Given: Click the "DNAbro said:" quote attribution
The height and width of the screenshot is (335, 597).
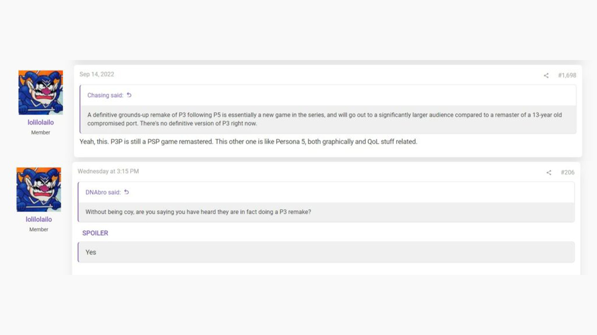Looking at the screenshot, I should (x=103, y=192).
